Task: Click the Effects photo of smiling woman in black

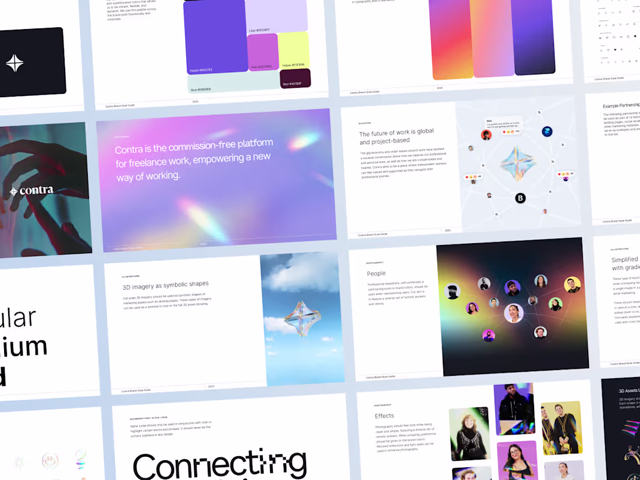Action: coord(469,433)
